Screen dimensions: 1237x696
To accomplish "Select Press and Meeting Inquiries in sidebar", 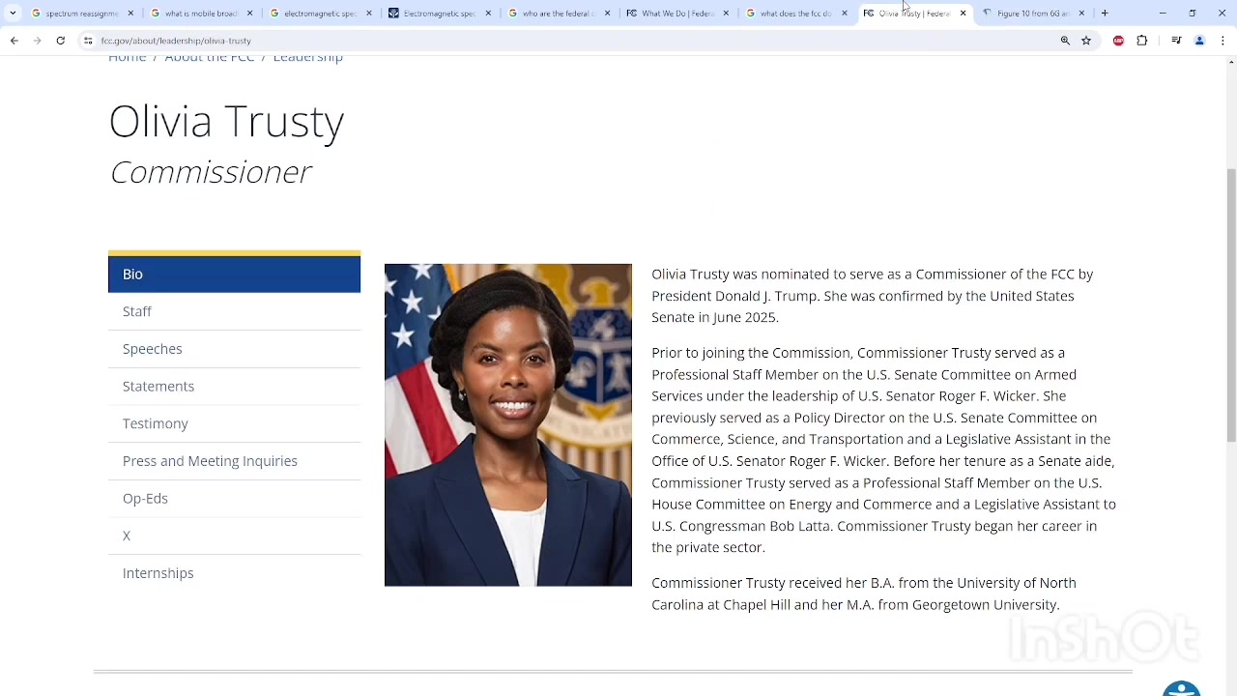I will 210,461.
